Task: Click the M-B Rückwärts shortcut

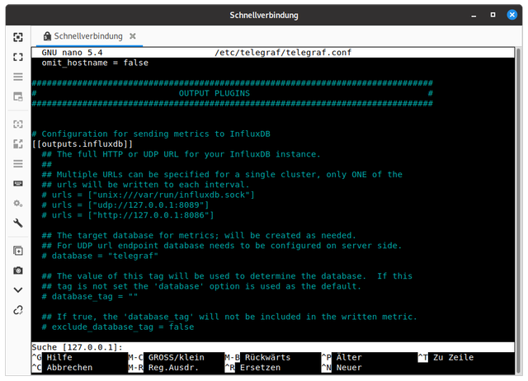Action: pos(257,357)
